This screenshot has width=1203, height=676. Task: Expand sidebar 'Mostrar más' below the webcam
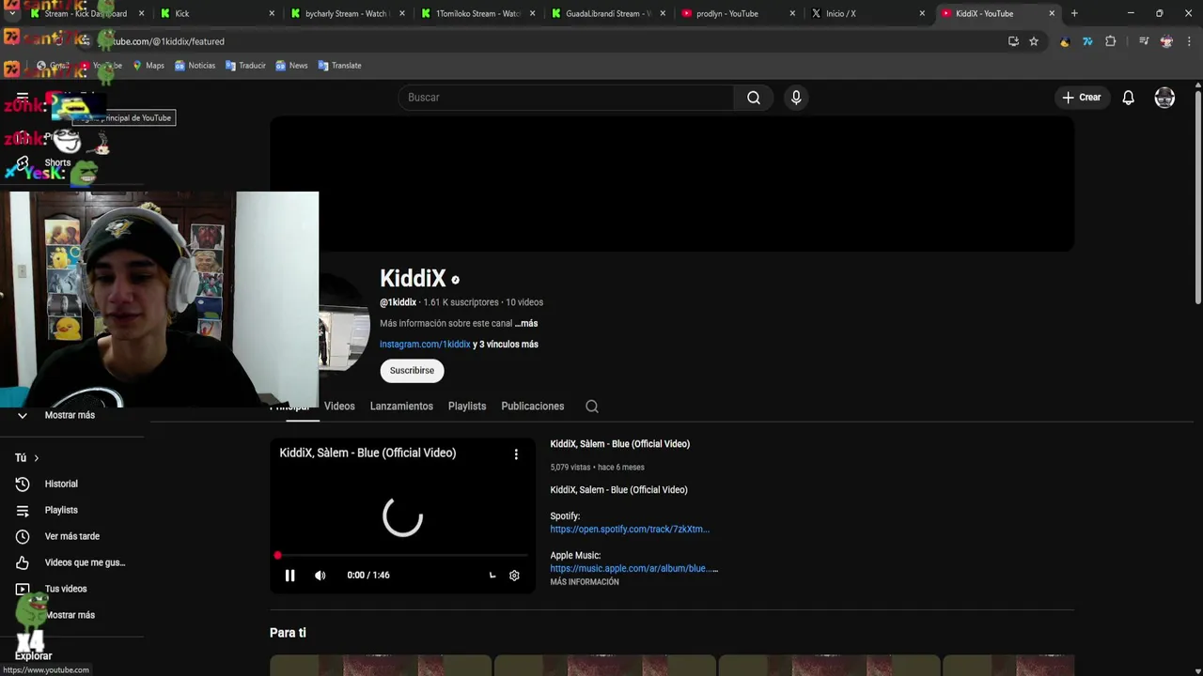[x=70, y=415]
